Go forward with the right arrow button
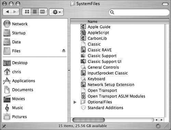The height and width of the screenshot is (130, 171). click(15, 12)
